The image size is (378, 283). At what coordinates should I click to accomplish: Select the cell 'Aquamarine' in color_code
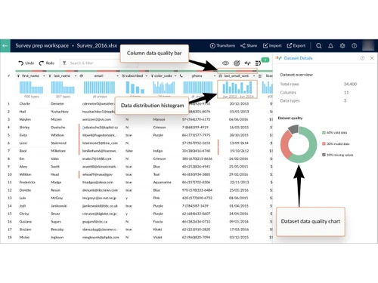pos(162,182)
